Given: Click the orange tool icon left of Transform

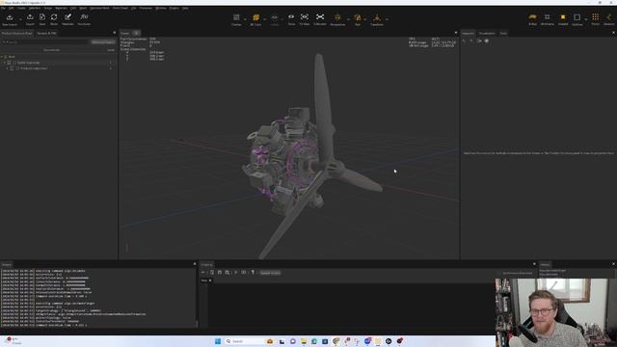Looking at the screenshot, I should pos(358,17).
